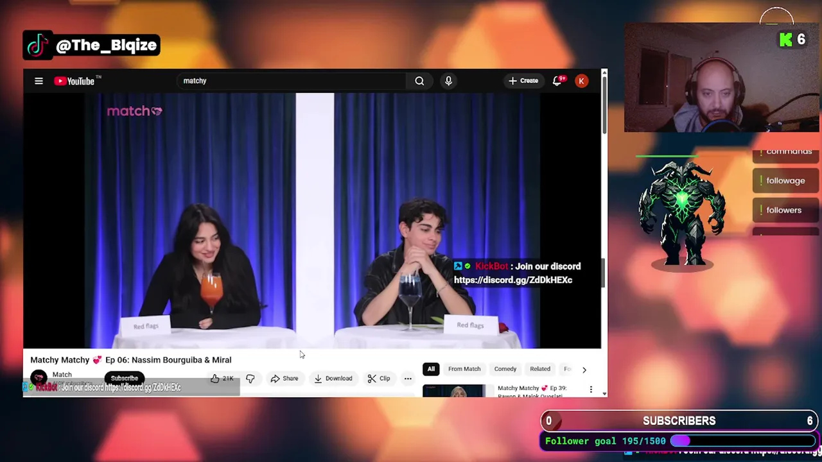
Task: Click the 'followers' command label
Action: [x=784, y=210]
